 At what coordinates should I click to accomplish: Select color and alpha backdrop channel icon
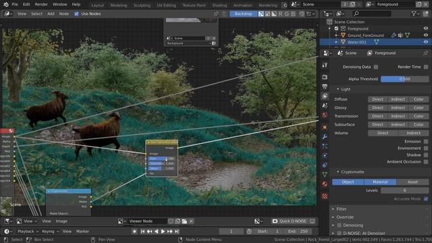[261, 13]
